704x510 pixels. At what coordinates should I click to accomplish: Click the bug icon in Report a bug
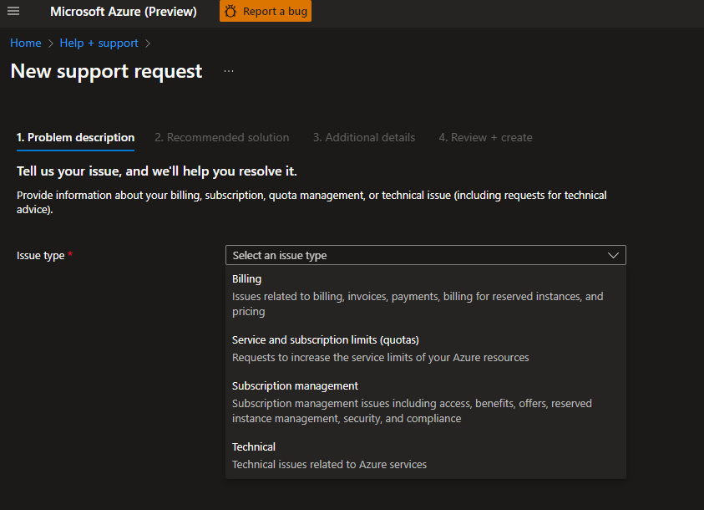point(230,12)
